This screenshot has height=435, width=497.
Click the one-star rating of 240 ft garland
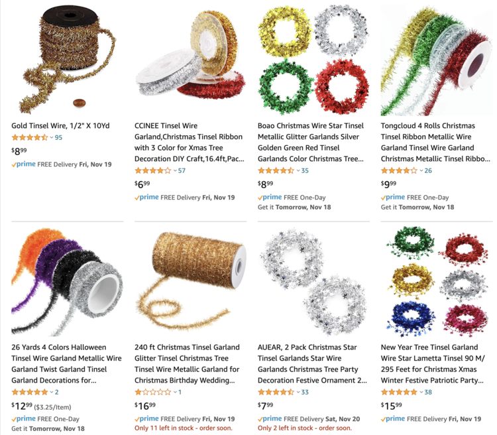point(153,392)
